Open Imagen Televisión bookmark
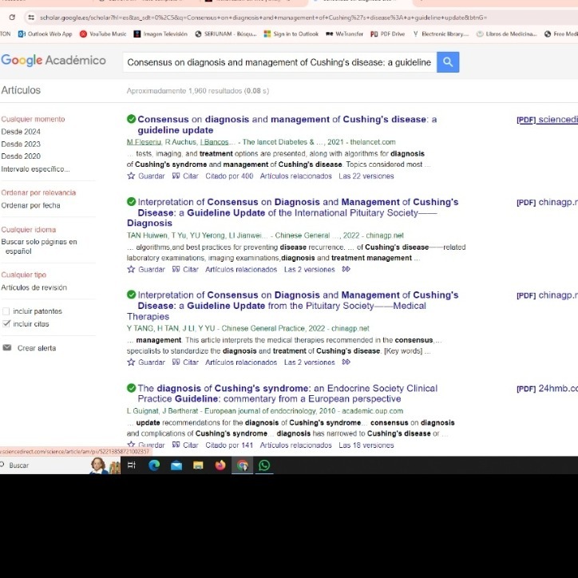578x578 pixels. pyautogui.click(x=160, y=34)
